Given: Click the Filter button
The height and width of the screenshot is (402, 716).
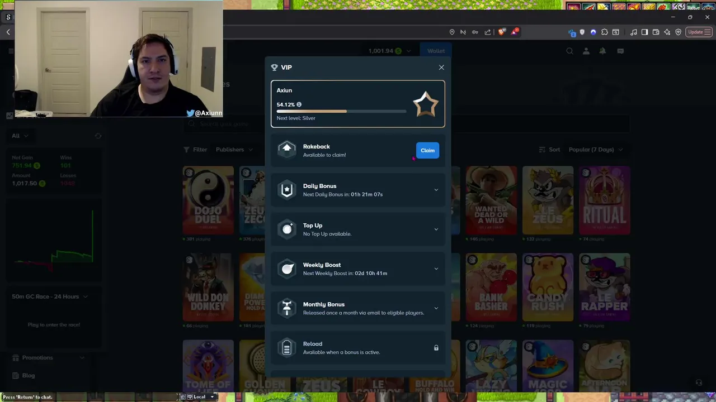Looking at the screenshot, I should [195, 150].
